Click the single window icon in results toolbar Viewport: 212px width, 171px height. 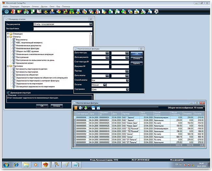[x=98, y=108]
